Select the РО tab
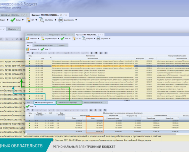The height and width of the screenshot is (152, 189). click(28, 45)
